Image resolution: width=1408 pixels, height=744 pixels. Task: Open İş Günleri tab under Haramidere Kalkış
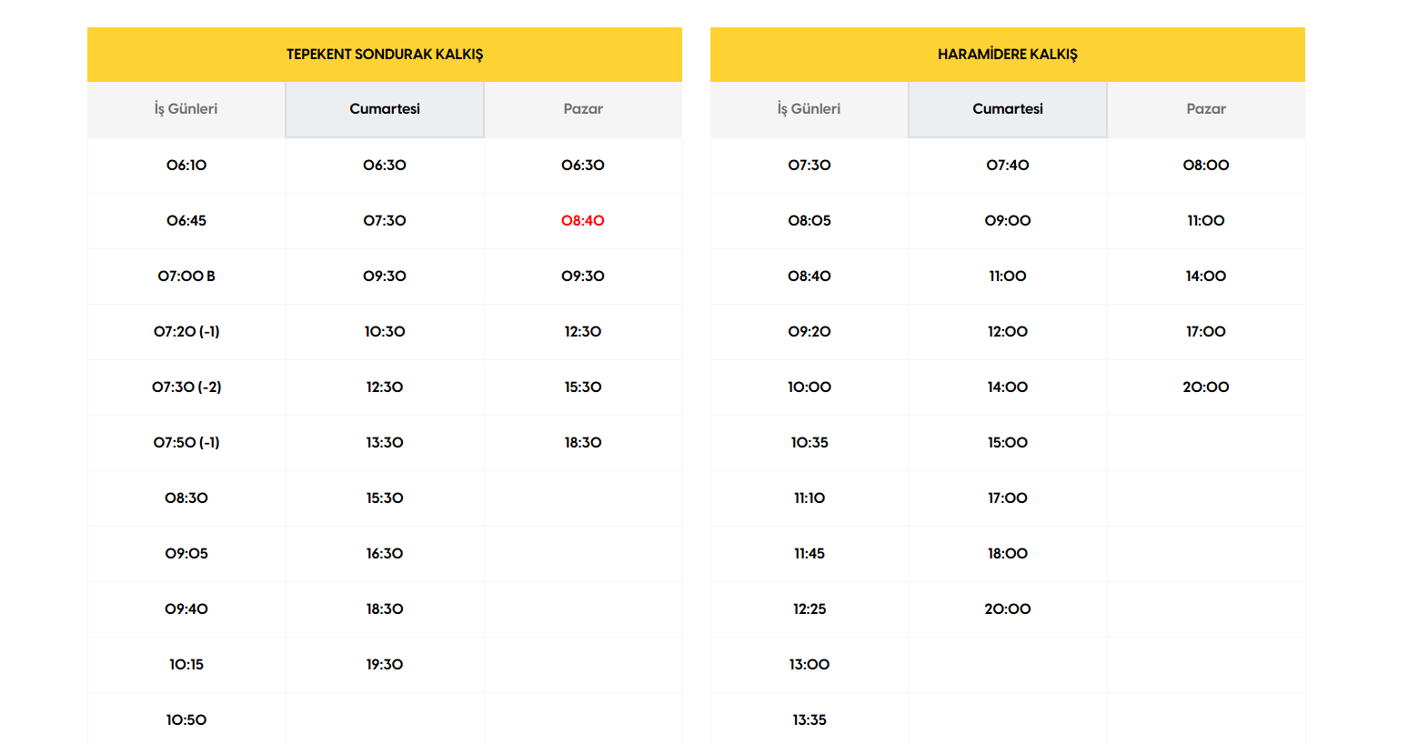click(809, 109)
